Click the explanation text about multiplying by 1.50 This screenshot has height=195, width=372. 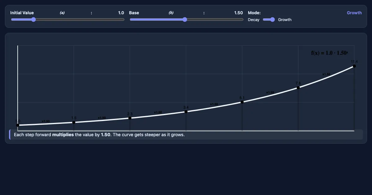tap(99, 135)
